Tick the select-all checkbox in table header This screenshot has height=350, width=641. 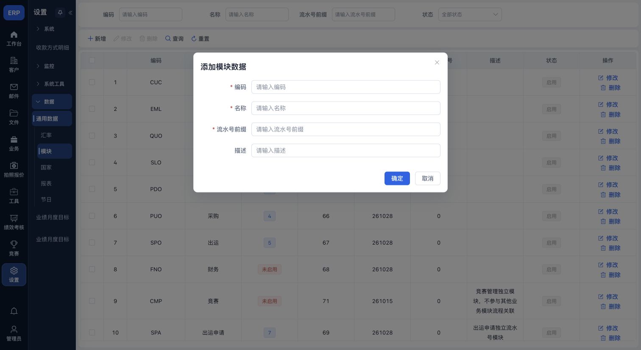(x=92, y=60)
